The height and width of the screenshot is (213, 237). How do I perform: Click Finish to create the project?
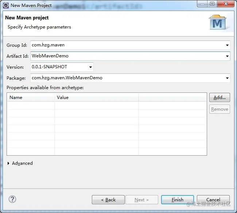click(x=178, y=200)
